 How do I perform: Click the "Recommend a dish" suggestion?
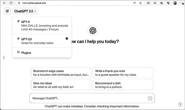point(123,85)
